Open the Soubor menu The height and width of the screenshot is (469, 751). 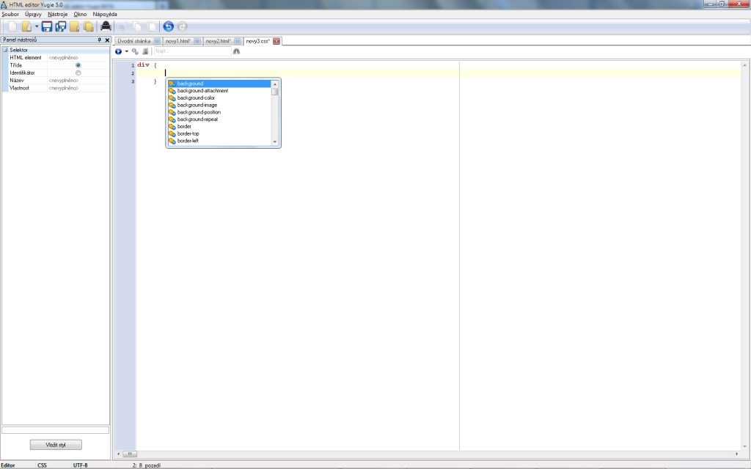coord(10,15)
